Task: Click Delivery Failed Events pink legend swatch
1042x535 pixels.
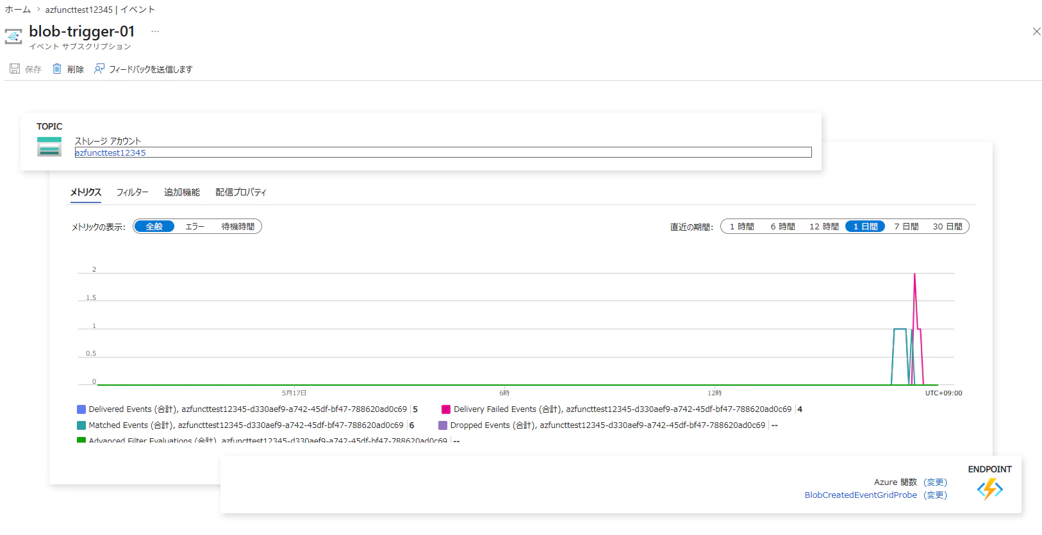Action: (x=446, y=409)
